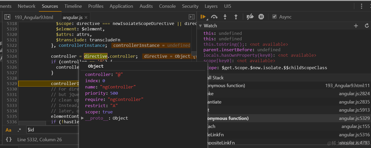
Task: Open angular.js:2835 source link
Action: (354, 102)
